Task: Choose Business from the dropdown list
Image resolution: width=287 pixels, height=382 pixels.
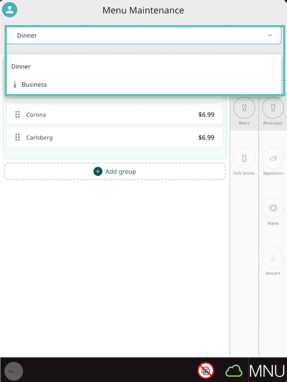Action: pos(143,85)
